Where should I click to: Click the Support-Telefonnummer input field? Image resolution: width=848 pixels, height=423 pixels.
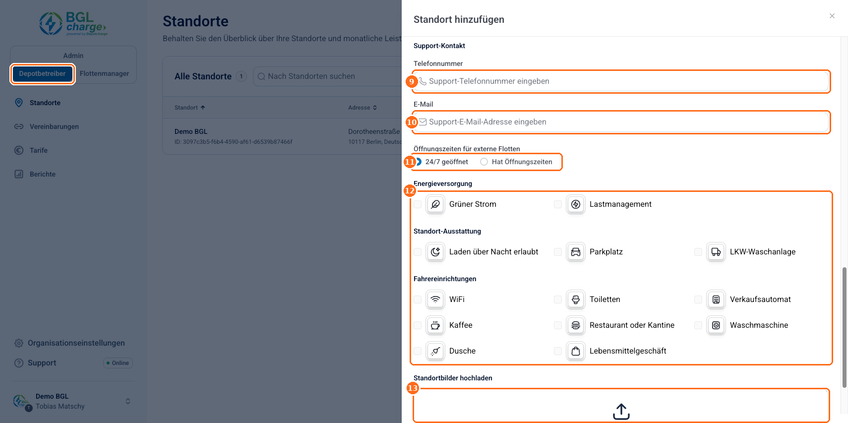[621, 81]
